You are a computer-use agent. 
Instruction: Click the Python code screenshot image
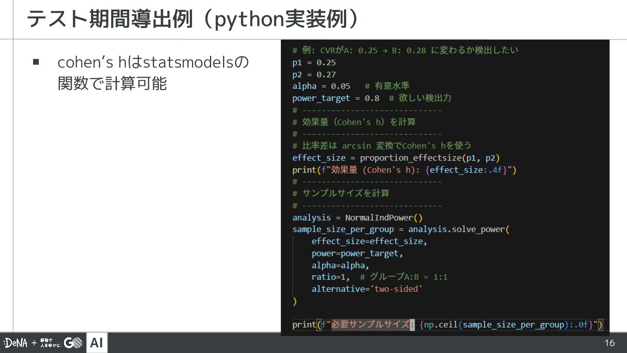pos(445,188)
